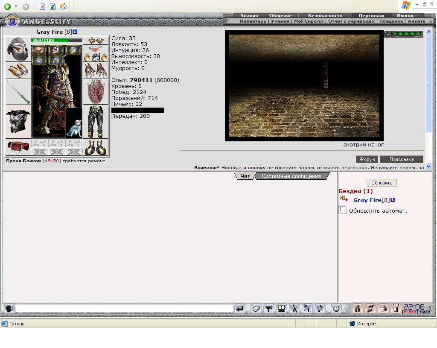Screen dimensions: 437x348
Task: Click the Форум button
Action: (x=367, y=159)
